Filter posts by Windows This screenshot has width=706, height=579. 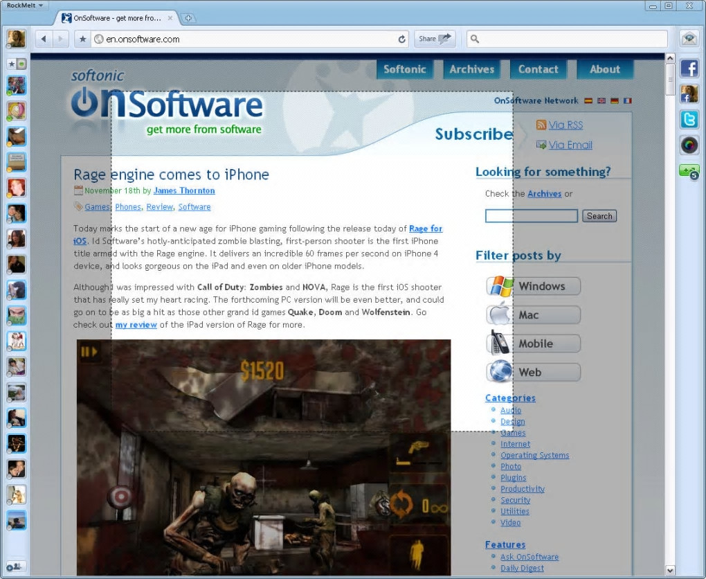click(x=534, y=286)
